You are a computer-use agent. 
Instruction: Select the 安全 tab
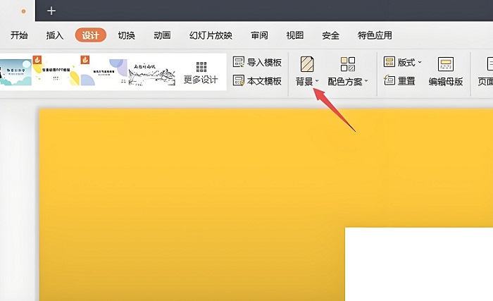coord(331,35)
